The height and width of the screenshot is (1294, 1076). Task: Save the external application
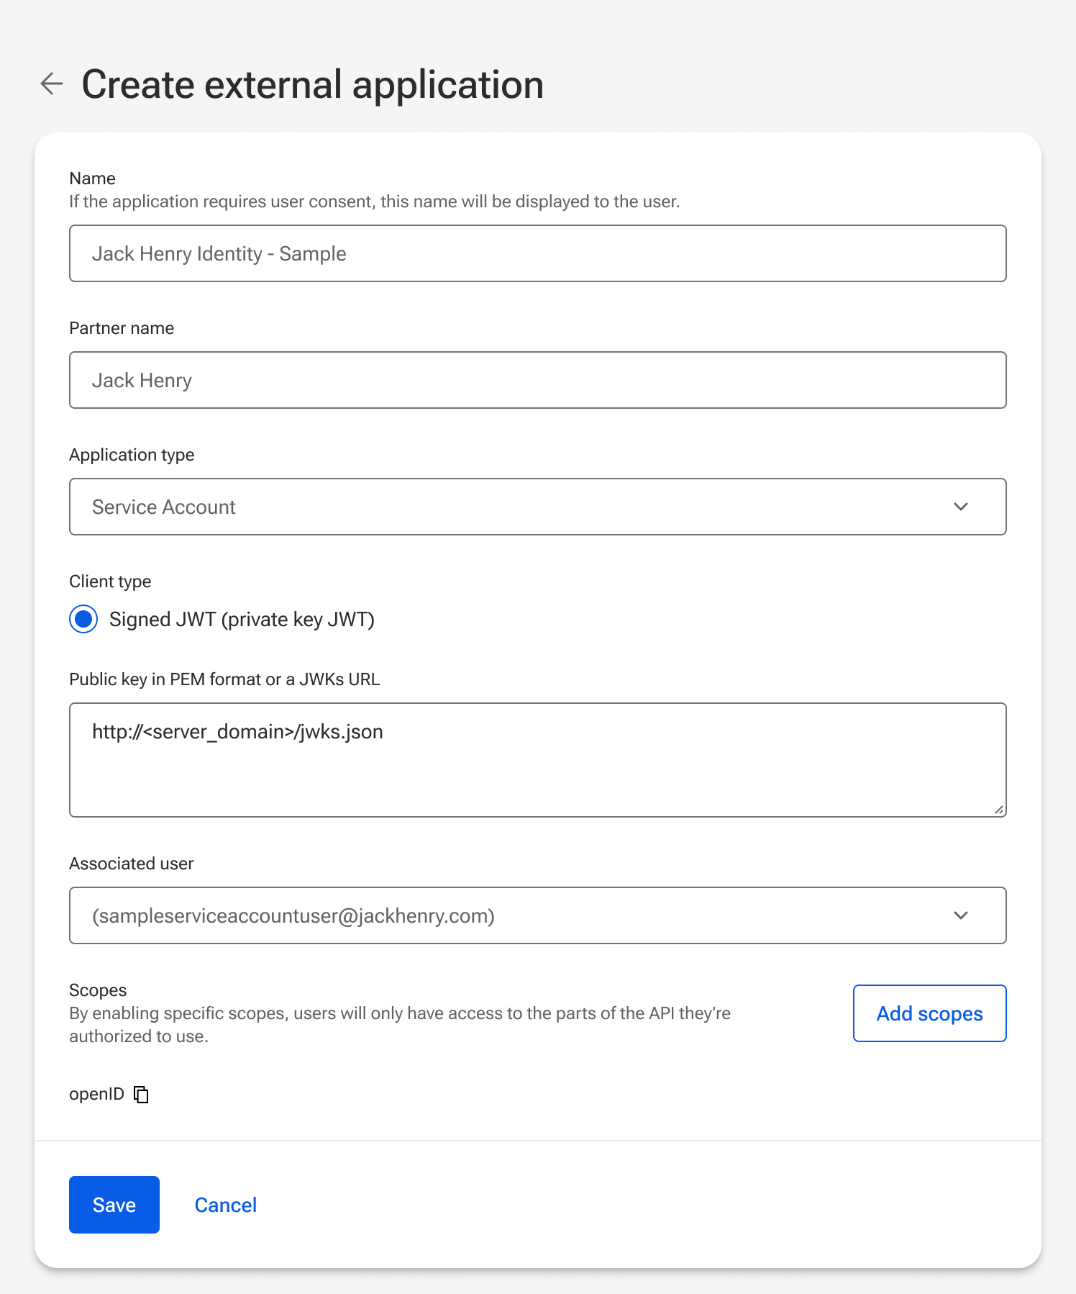[114, 1205]
